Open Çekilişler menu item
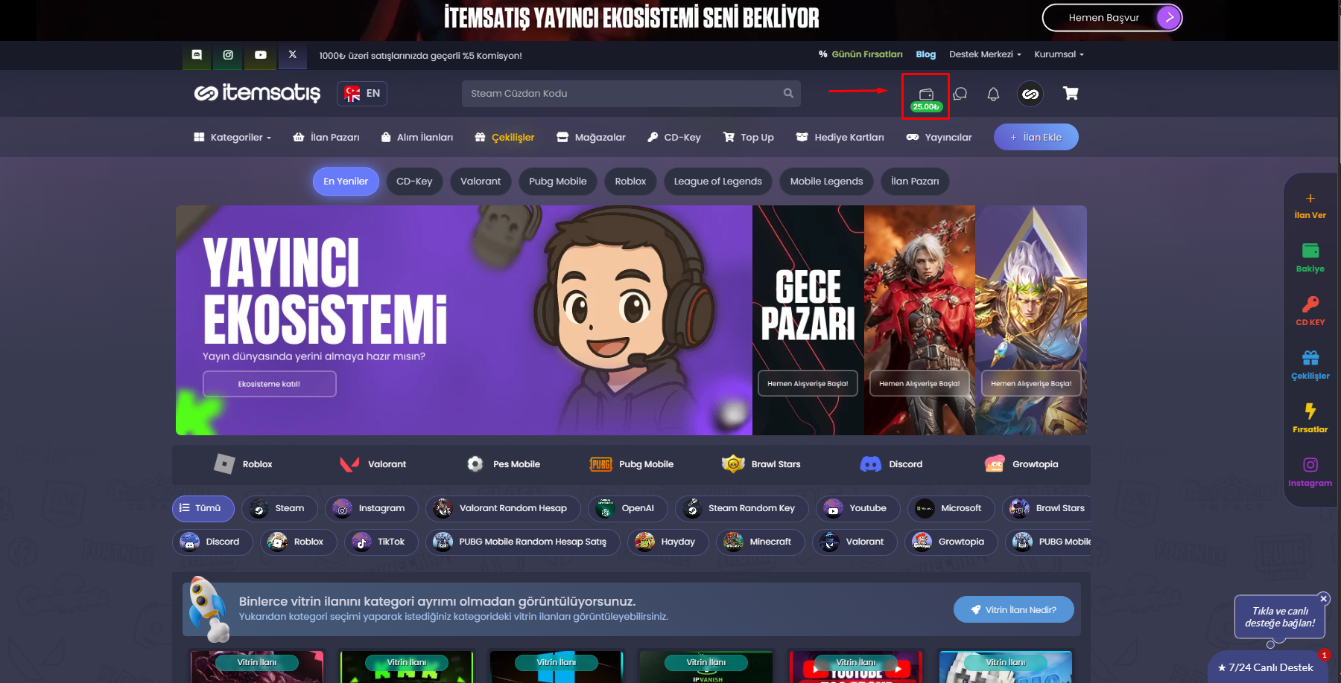Image resolution: width=1341 pixels, height=683 pixels. (504, 138)
